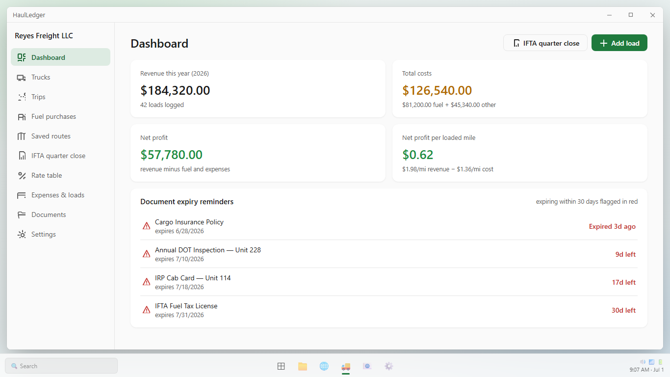
Task: Open the Rate table page
Action: click(x=60, y=175)
